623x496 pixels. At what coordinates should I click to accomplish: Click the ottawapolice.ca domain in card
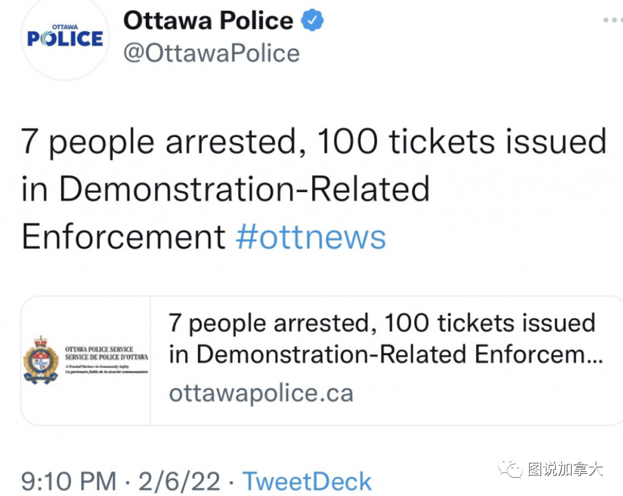(x=261, y=393)
